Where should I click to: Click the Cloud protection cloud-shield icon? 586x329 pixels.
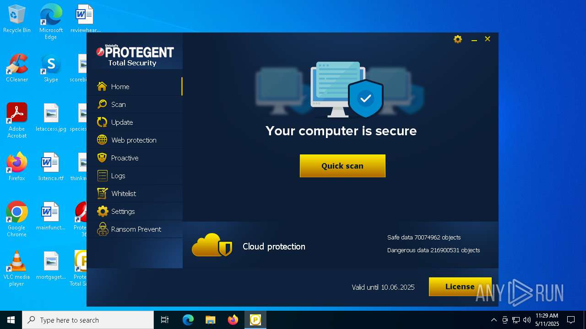click(x=212, y=245)
